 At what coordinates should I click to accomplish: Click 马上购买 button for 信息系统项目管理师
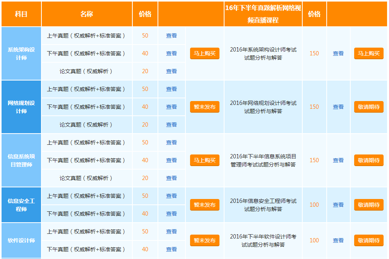(205, 160)
